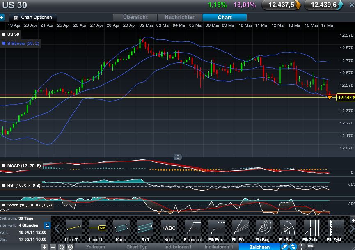Click the Intervall value 4 Stunden
Screen dimensions: 355x250
pos(28,225)
